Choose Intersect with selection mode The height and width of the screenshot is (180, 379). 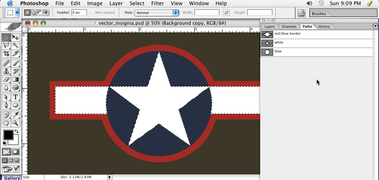point(46,13)
